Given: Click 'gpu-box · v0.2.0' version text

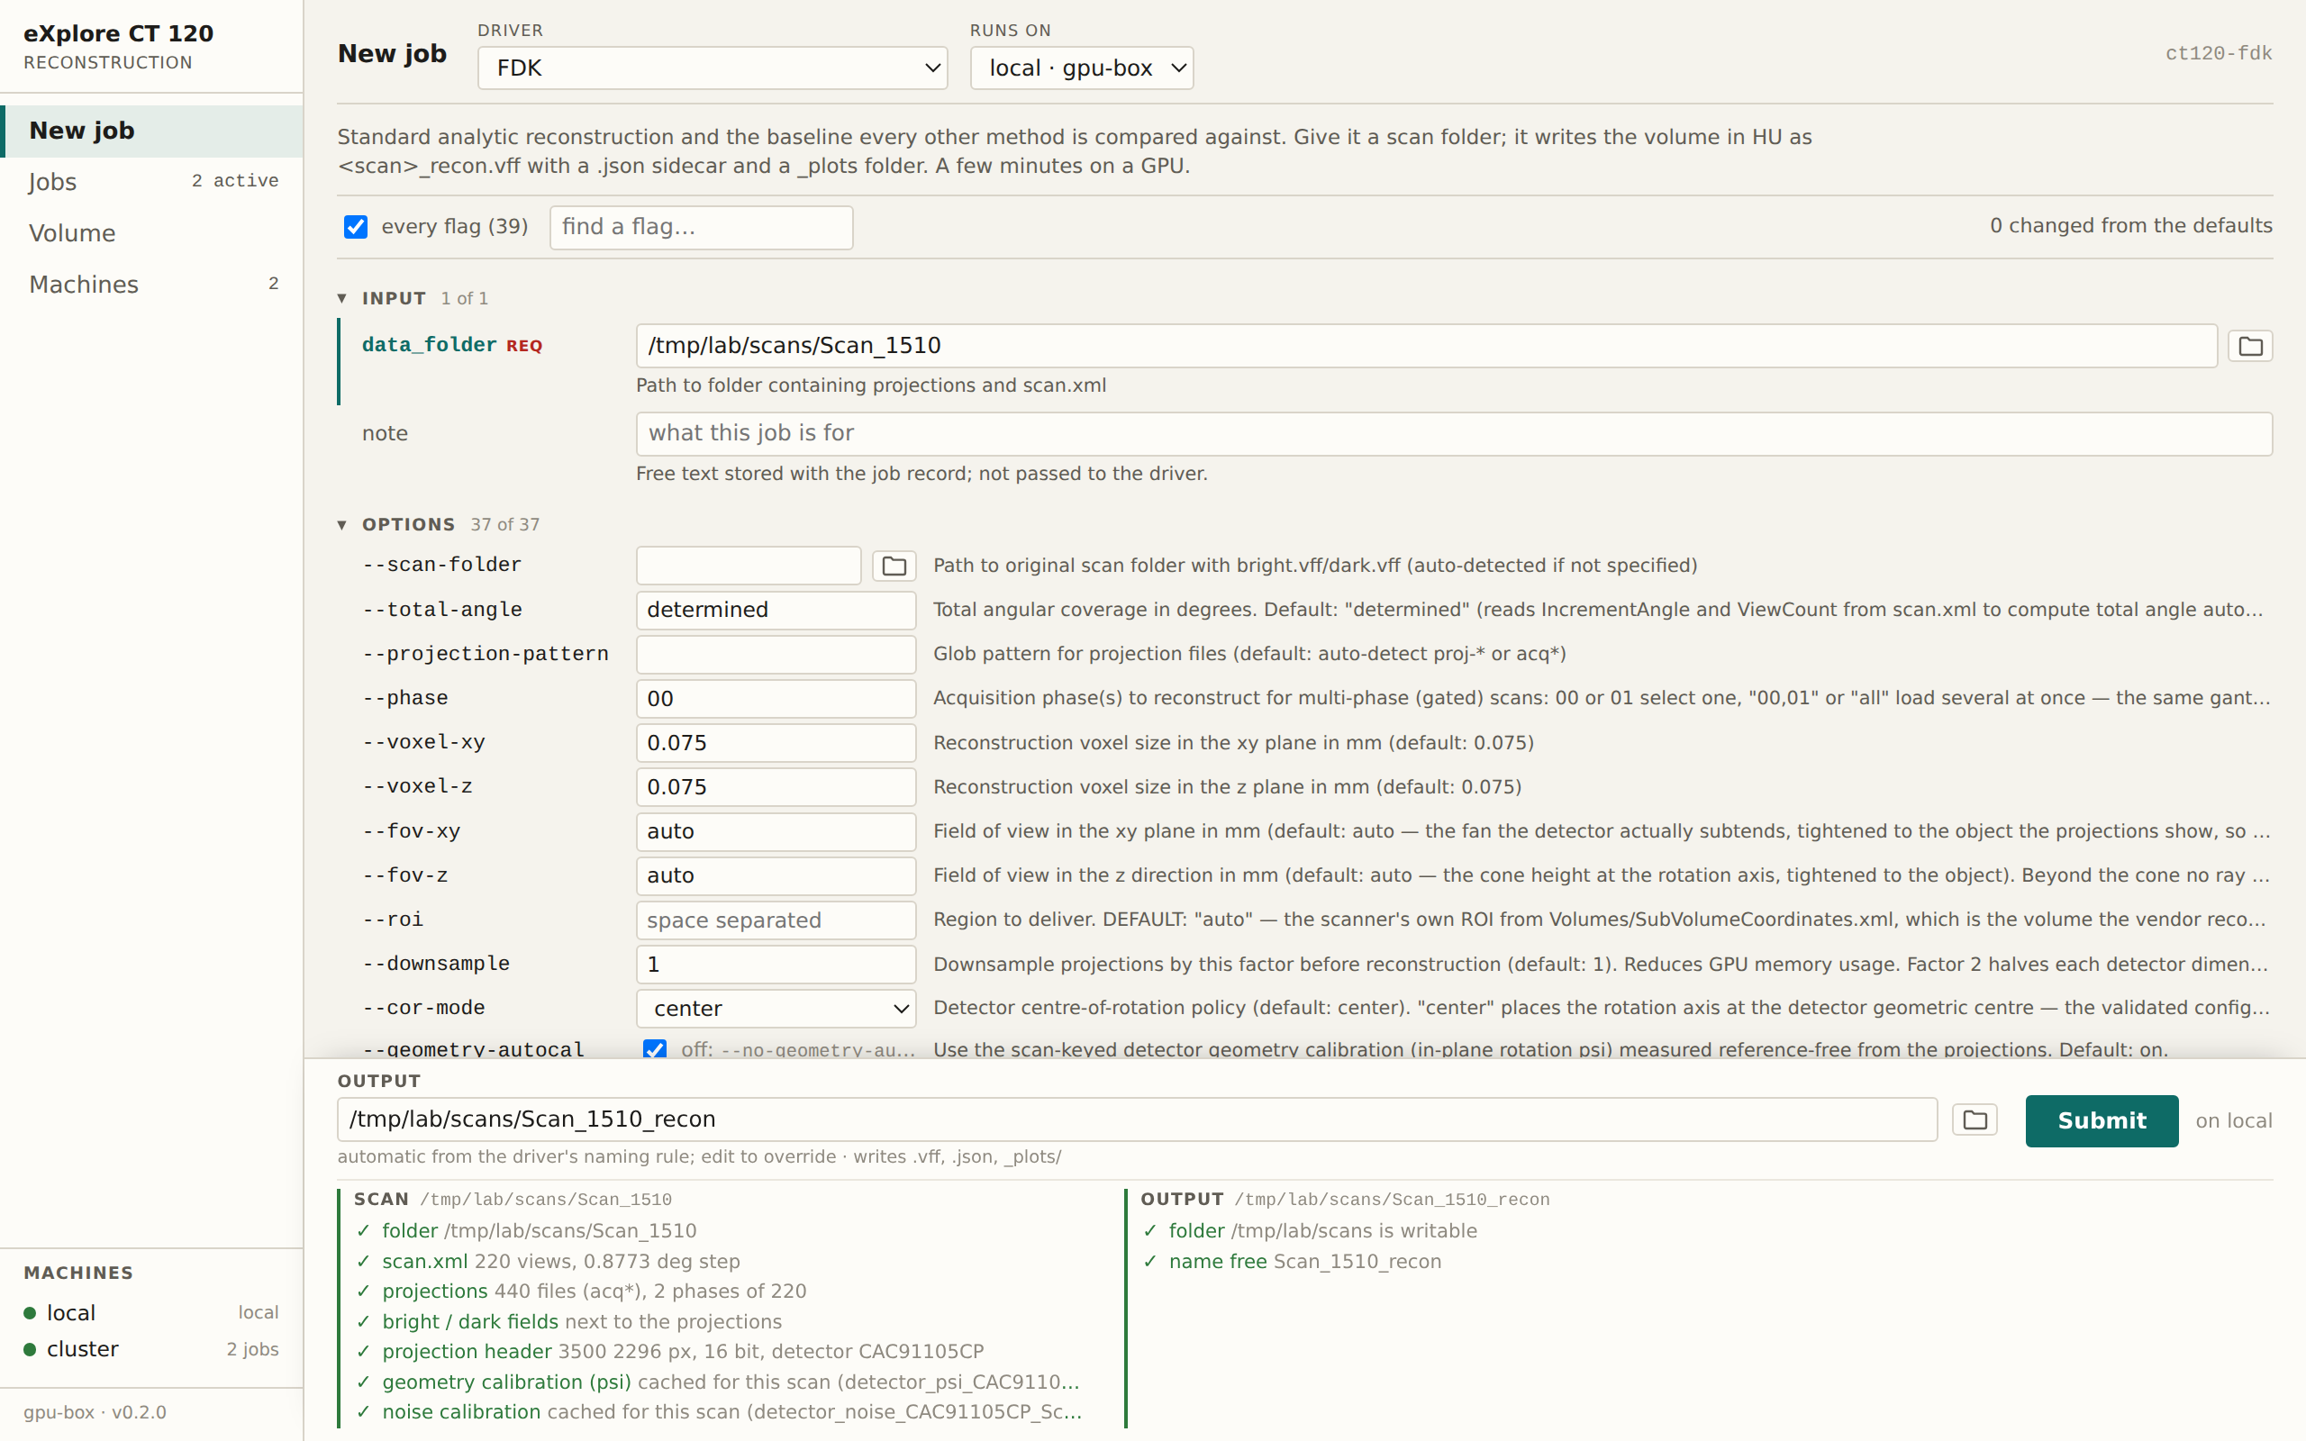Looking at the screenshot, I should [x=95, y=1412].
